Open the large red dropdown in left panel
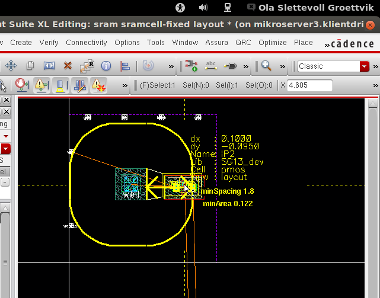 point(5,149)
